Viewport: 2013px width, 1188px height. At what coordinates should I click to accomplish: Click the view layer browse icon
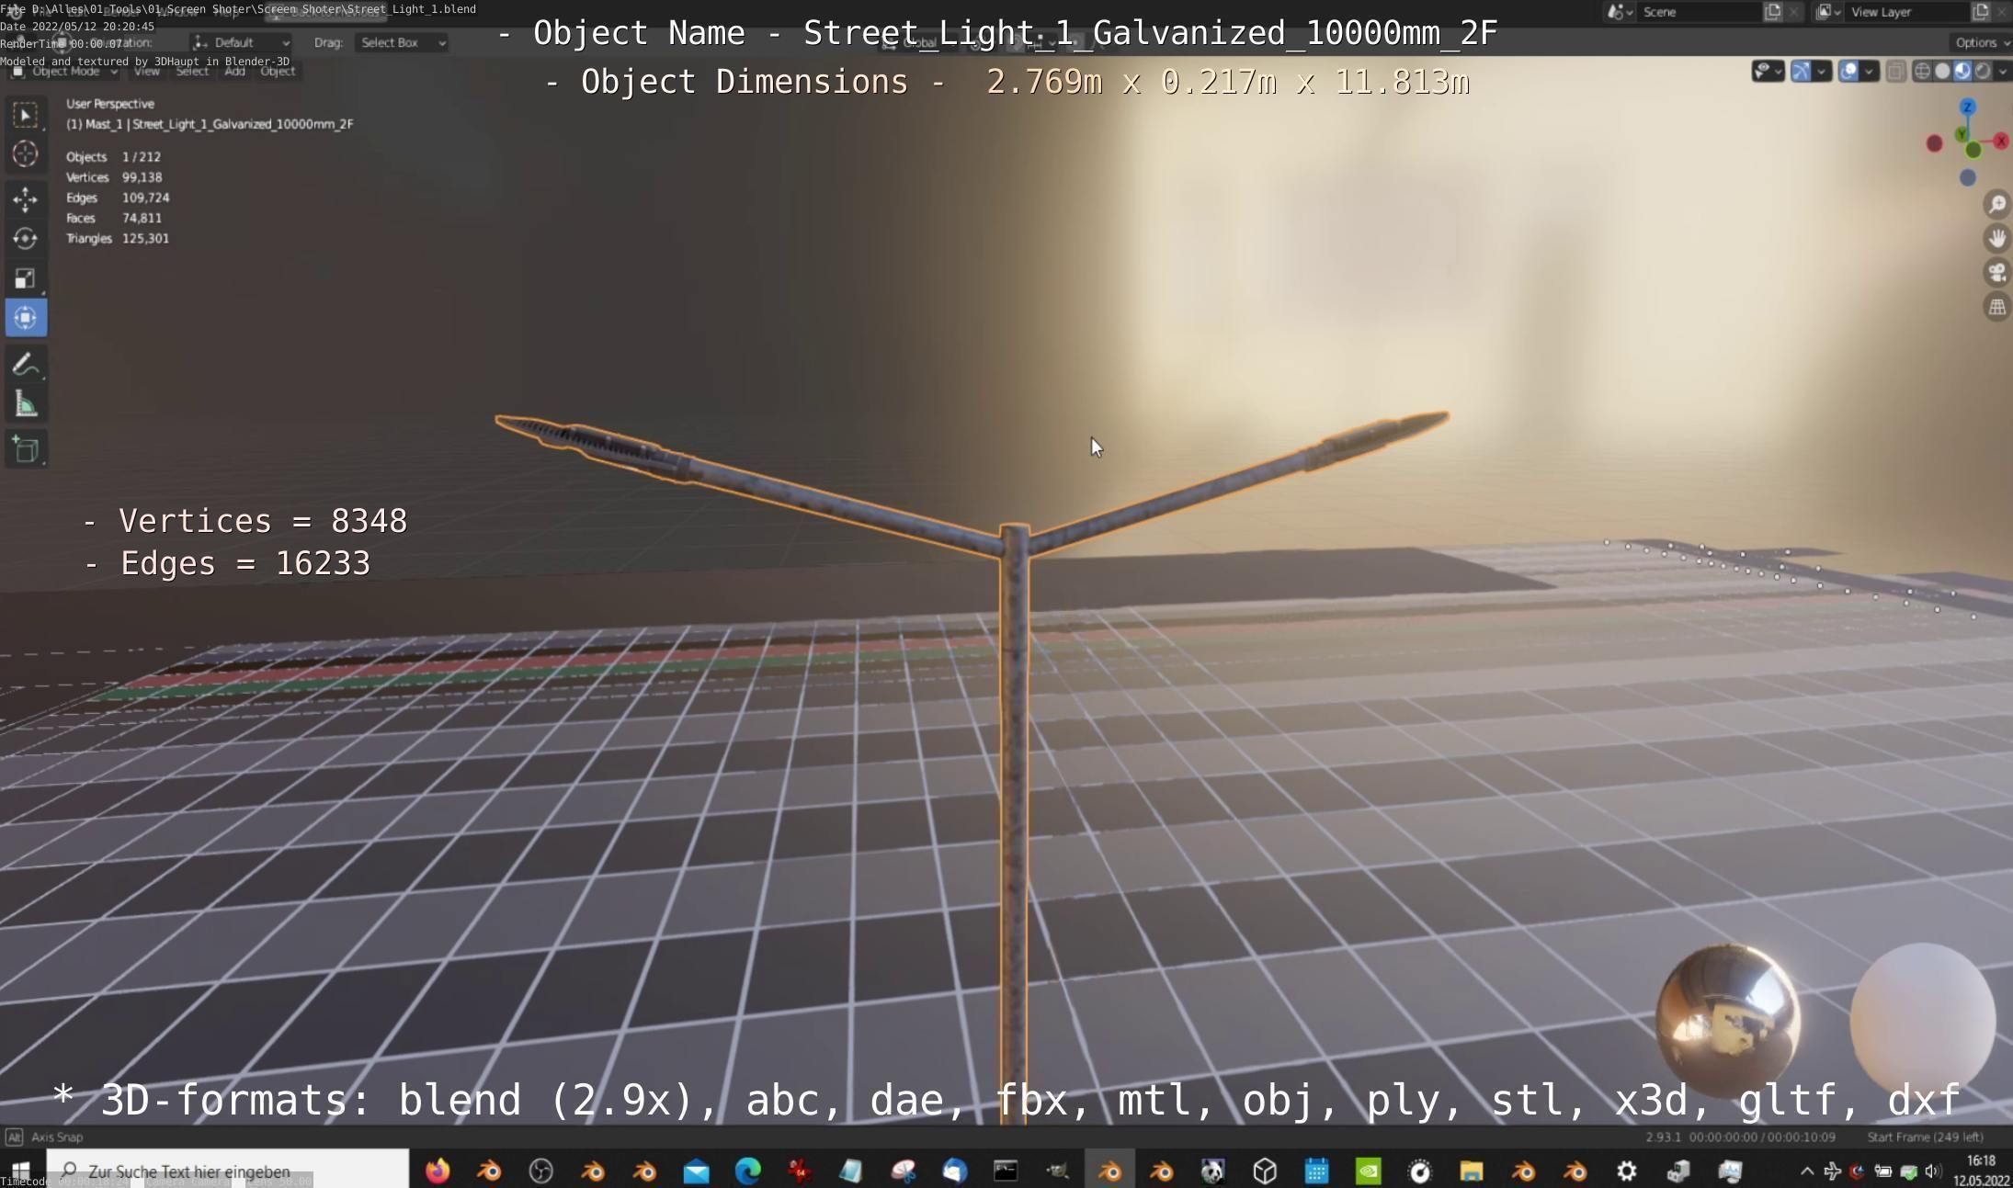coord(1827,12)
